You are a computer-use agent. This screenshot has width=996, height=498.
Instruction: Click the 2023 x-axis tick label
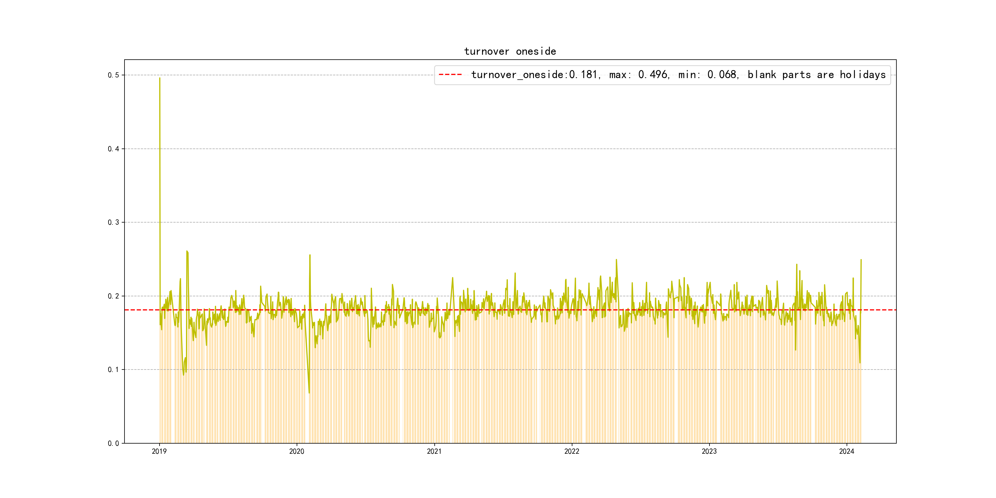(709, 451)
